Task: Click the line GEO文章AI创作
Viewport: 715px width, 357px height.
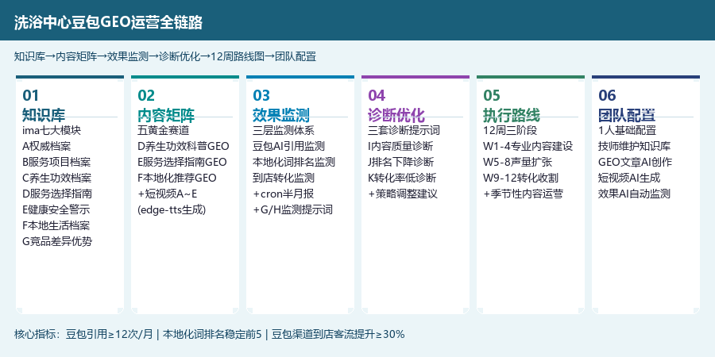Action: click(x=636, y=162)
